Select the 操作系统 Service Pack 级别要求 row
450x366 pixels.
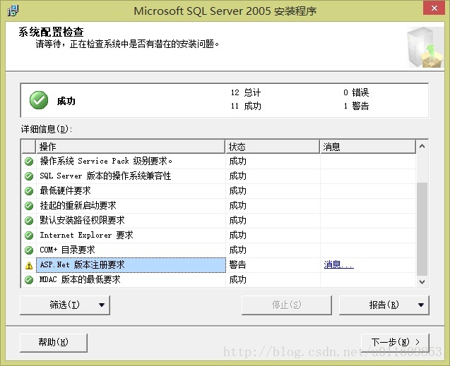pos(219,161)
